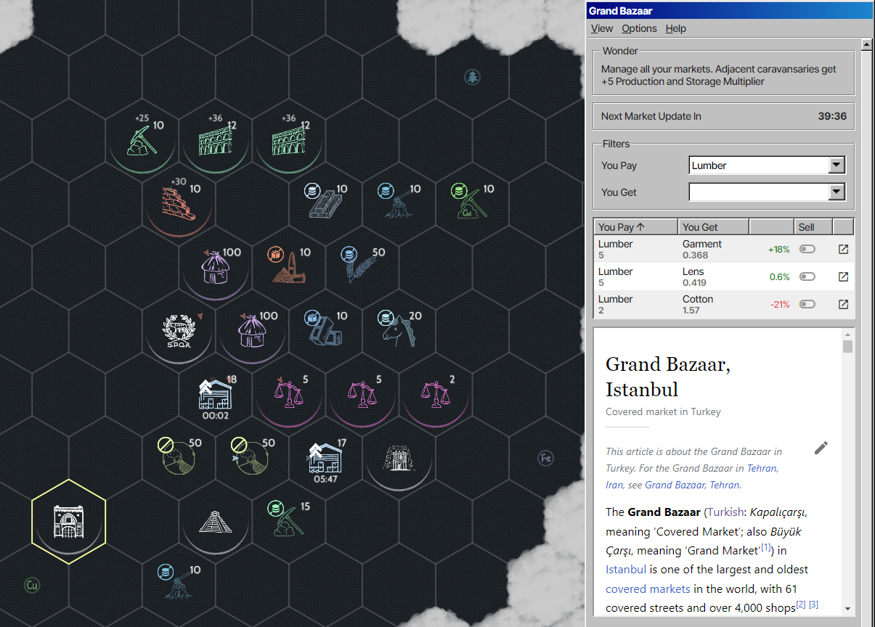Click the Fe iron deposit marker

tap(545, 458)
